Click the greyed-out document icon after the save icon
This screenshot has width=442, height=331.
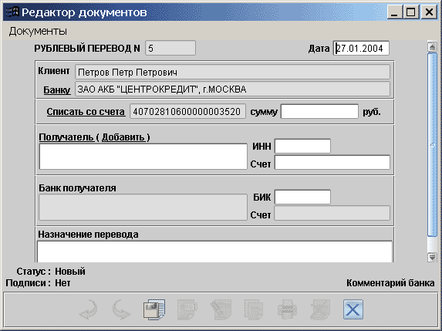pyautogui.click(x=187, y=309)
